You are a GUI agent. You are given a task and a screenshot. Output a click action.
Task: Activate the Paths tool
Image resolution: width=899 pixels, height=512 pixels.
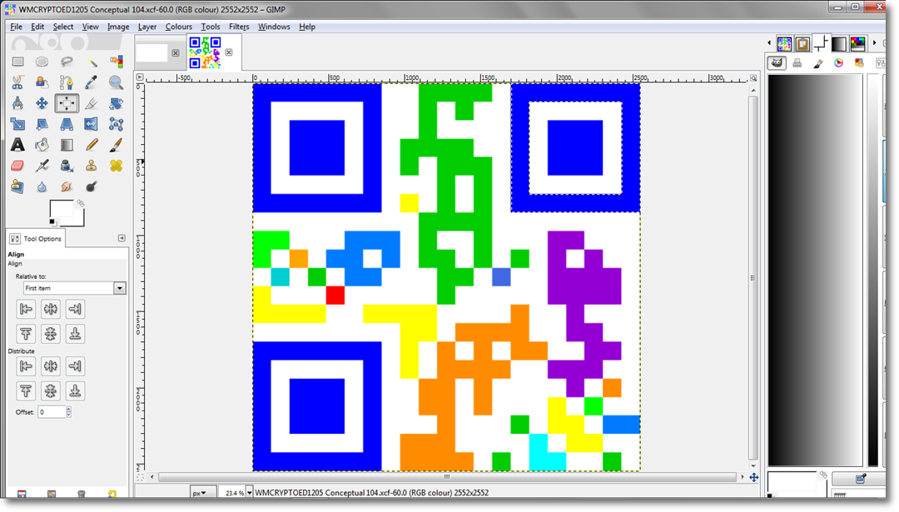67,82
